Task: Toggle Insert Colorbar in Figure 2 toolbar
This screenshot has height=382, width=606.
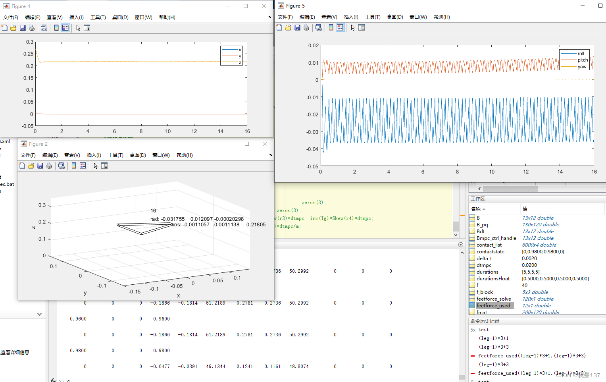Action: [x=74, y=166]
